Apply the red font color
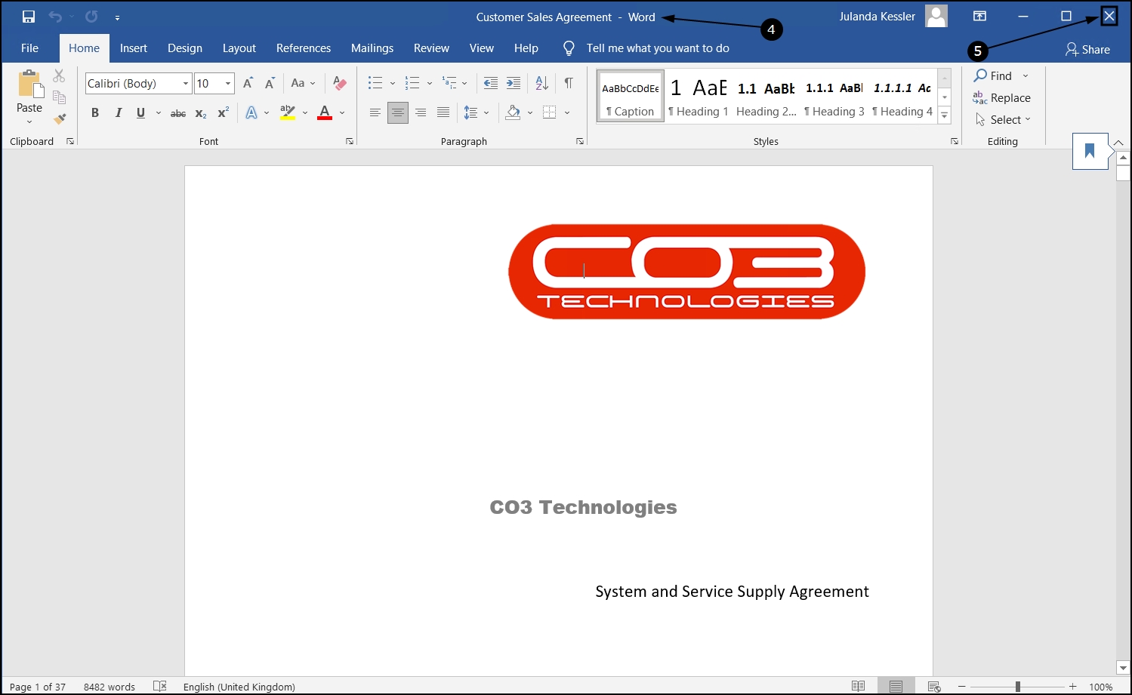This screenshot has height=695, width=1132. (x=325, y=113)
